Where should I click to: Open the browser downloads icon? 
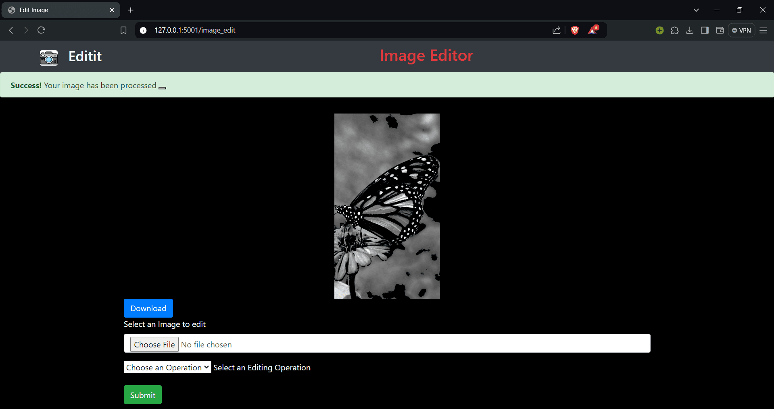690,31
